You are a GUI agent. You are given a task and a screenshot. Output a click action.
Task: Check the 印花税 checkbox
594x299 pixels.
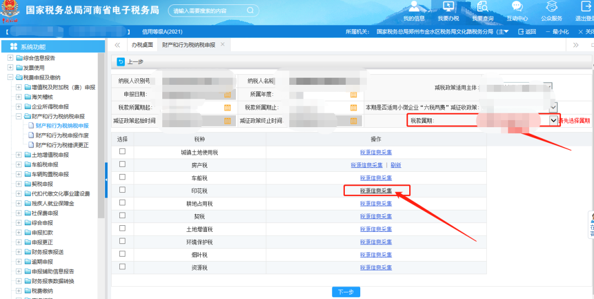[x=123, y=190]
